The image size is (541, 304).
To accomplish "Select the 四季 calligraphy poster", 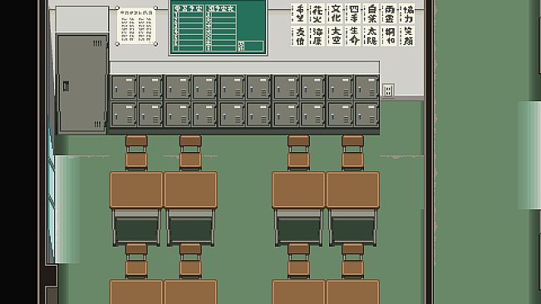I will tap(353, 14).
